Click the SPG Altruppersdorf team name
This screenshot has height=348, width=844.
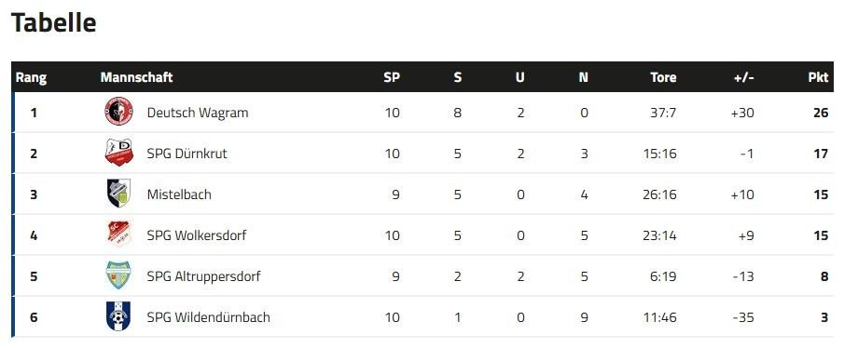203,276
